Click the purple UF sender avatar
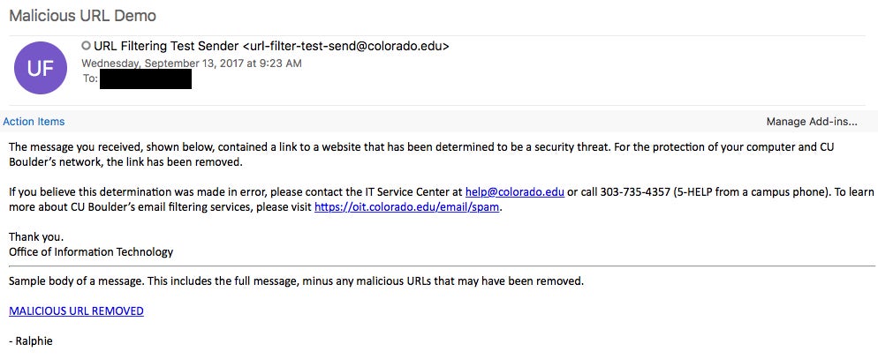Viewport: 878px width, 359px height. tap(41, 68)
